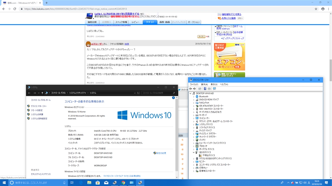Open the Chrome profile avatar icon
Viewport: 332px width, 186px height.
click(x=323, y=9)
